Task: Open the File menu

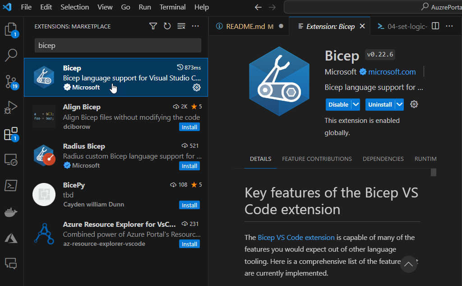Action: 26,7
